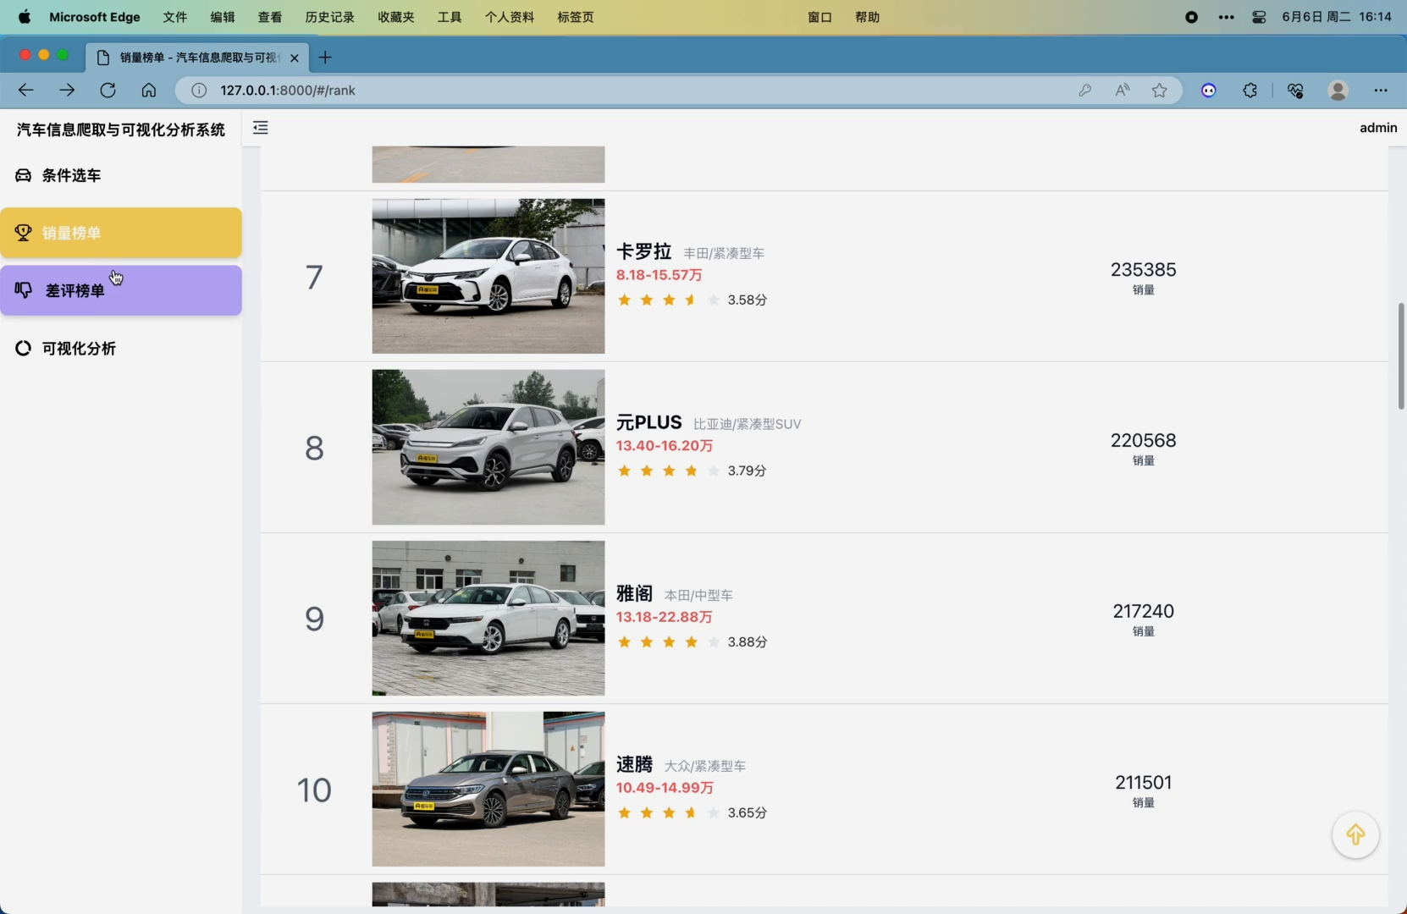
Task: Open the 工具 menu
Action: click(450, 17)
